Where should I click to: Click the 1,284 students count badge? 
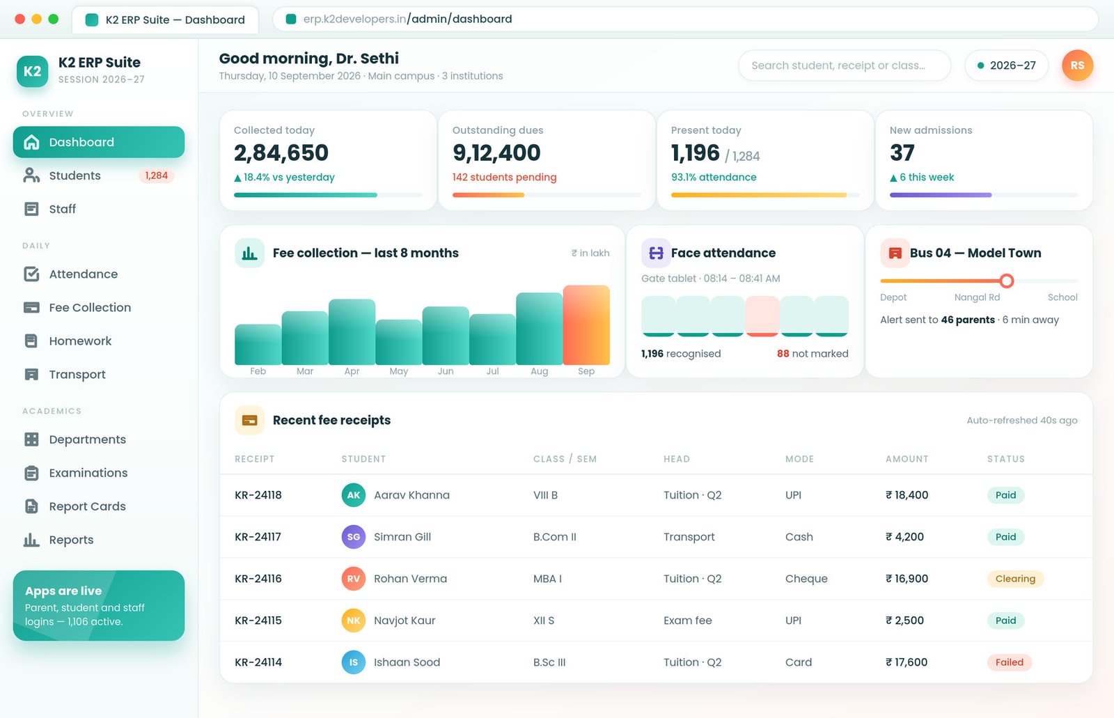click(157, 175)
